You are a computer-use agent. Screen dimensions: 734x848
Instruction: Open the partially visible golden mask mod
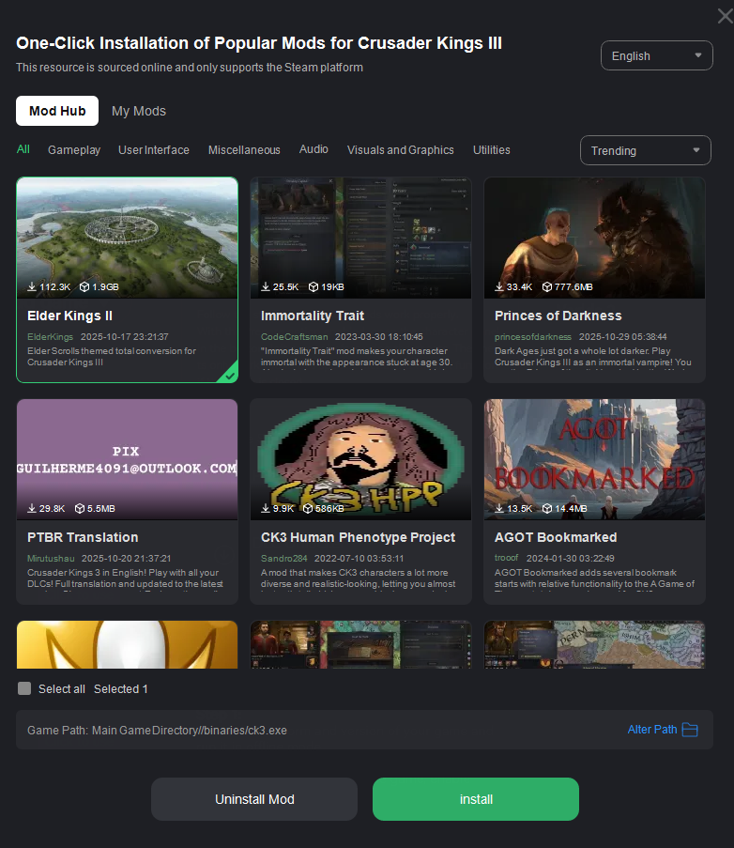pyautogui.click(x=127, y=644)
